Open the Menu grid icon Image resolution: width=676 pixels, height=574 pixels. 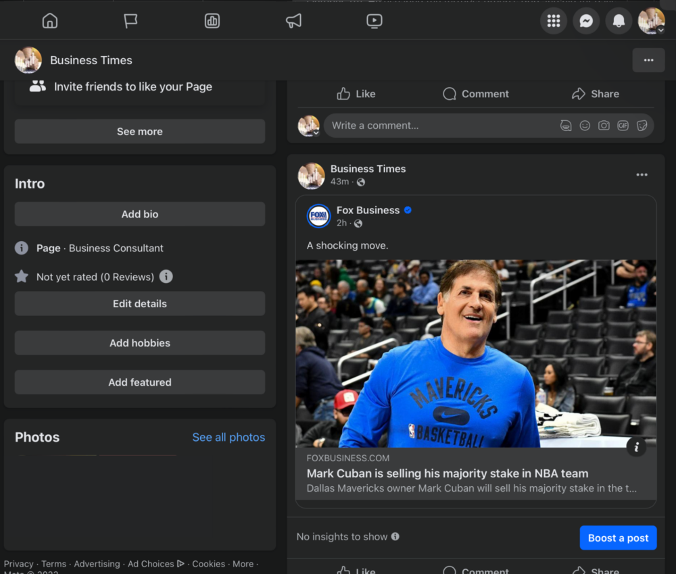(554, 21)
